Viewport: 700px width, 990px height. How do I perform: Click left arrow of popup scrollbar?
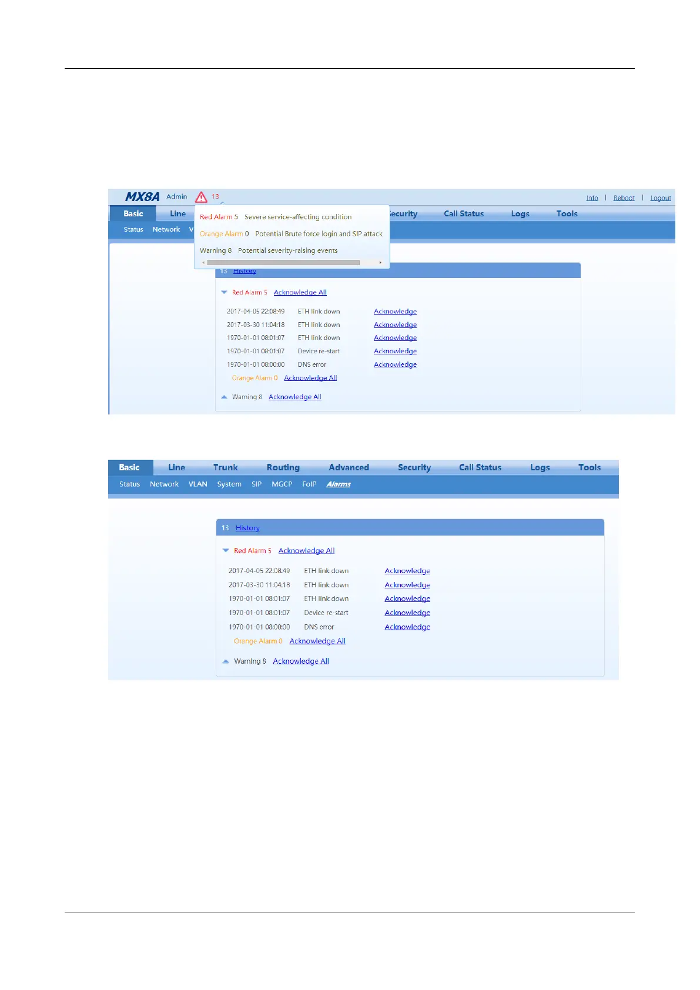tap(203, 263)
